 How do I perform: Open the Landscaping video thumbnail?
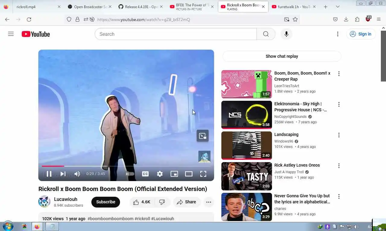247,146
